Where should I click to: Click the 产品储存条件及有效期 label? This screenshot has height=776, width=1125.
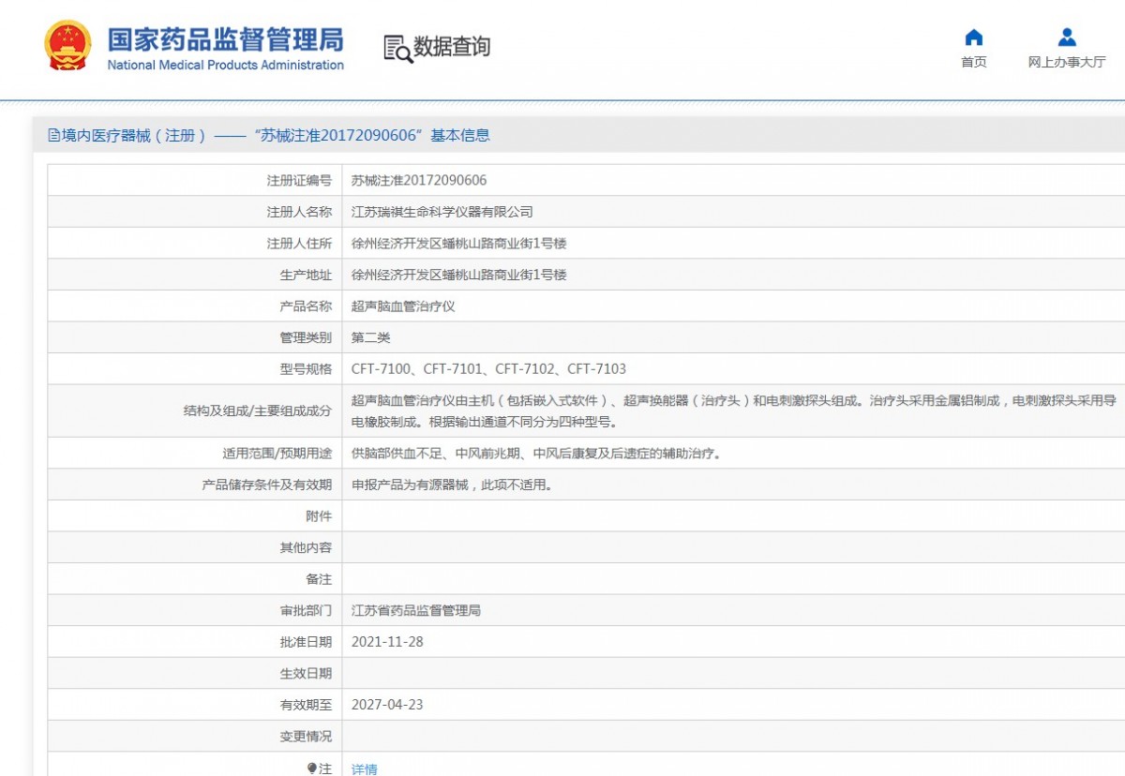(267, 485)
